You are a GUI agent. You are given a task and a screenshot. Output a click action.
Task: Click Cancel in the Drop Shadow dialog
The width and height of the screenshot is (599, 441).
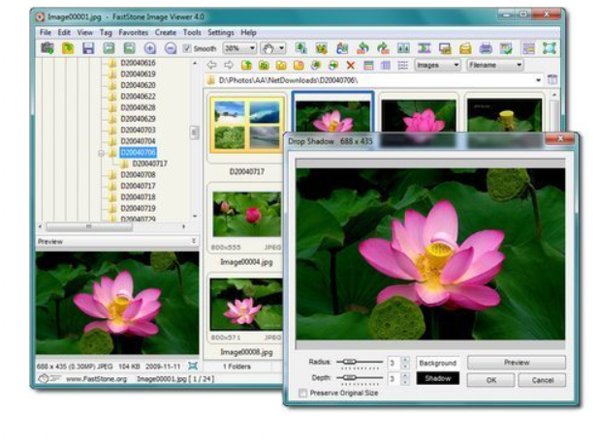[x=543, y=380]
